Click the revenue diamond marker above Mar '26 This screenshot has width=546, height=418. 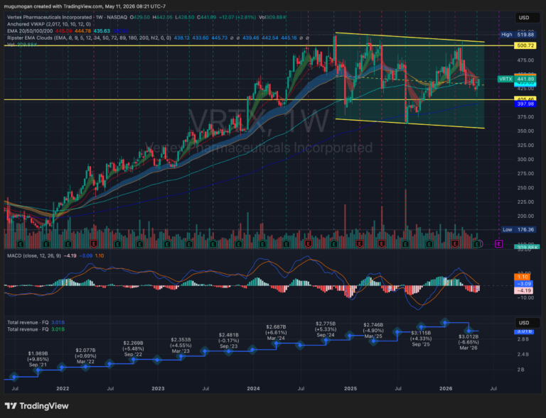click(x=469, y=331)
